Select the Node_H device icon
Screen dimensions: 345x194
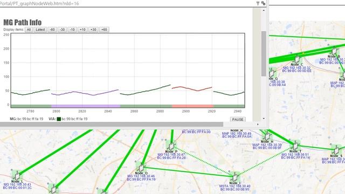point(267,136)
